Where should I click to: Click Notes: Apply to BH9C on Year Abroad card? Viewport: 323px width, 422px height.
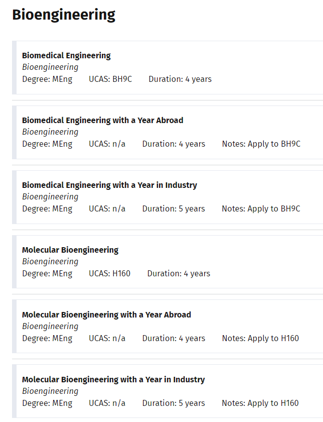[x=261, y=144]
